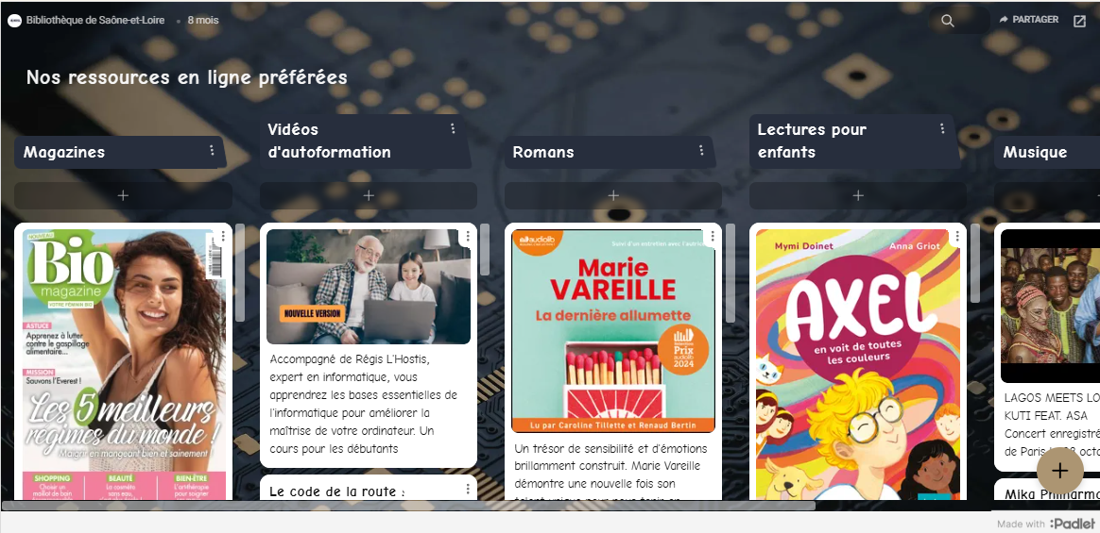This screenshot has height=533, width=1100.
Task: Open Bio magazine post options menu
Action: click(223, 236)
